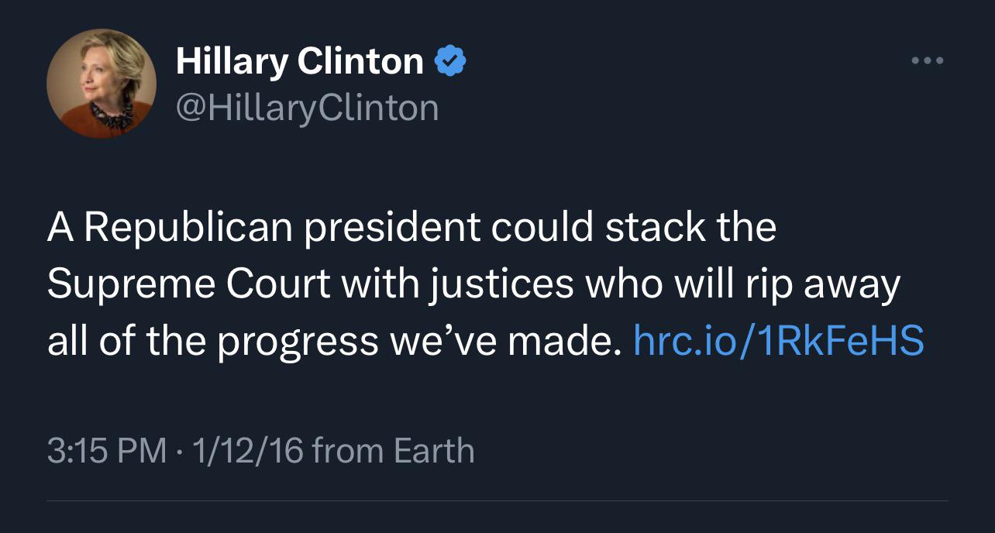Click the word "Republican" in the tweet

(188, 227)
